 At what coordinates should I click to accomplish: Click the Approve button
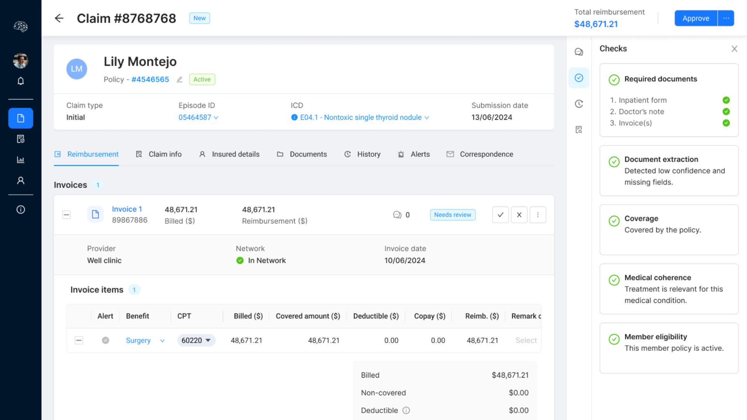(696, 18)
